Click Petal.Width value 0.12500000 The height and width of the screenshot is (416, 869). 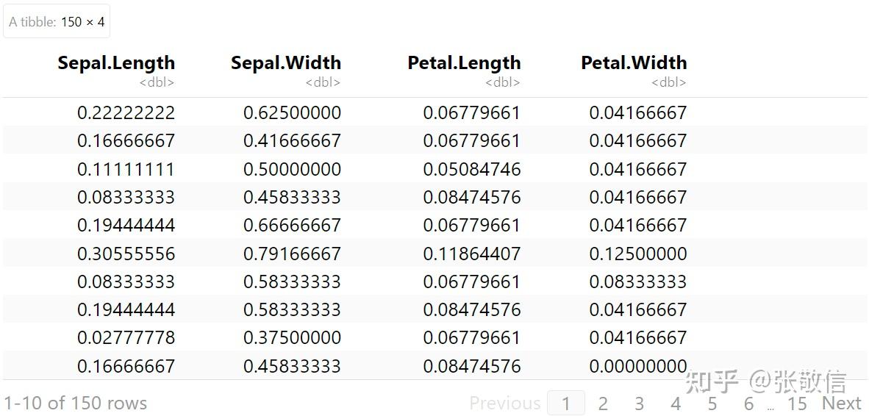637,254
